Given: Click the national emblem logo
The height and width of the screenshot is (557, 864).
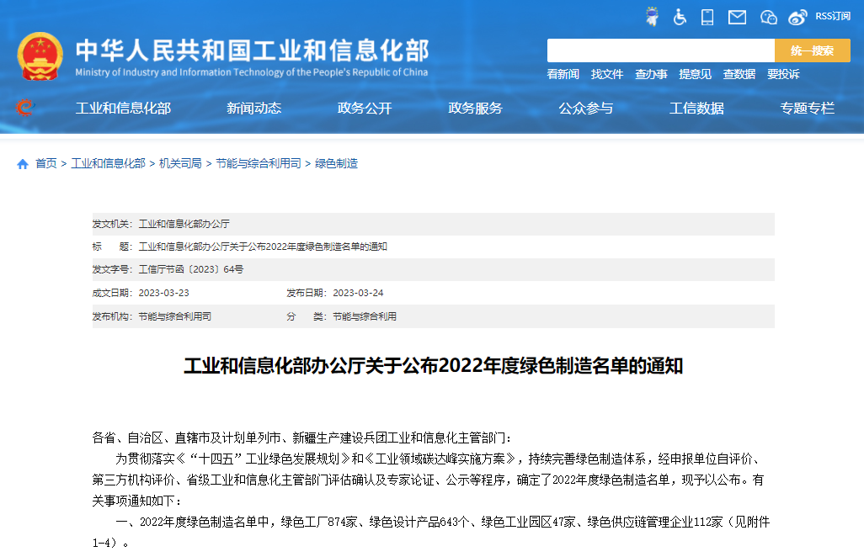Looking at the screenshot, I should click(40, 56).
